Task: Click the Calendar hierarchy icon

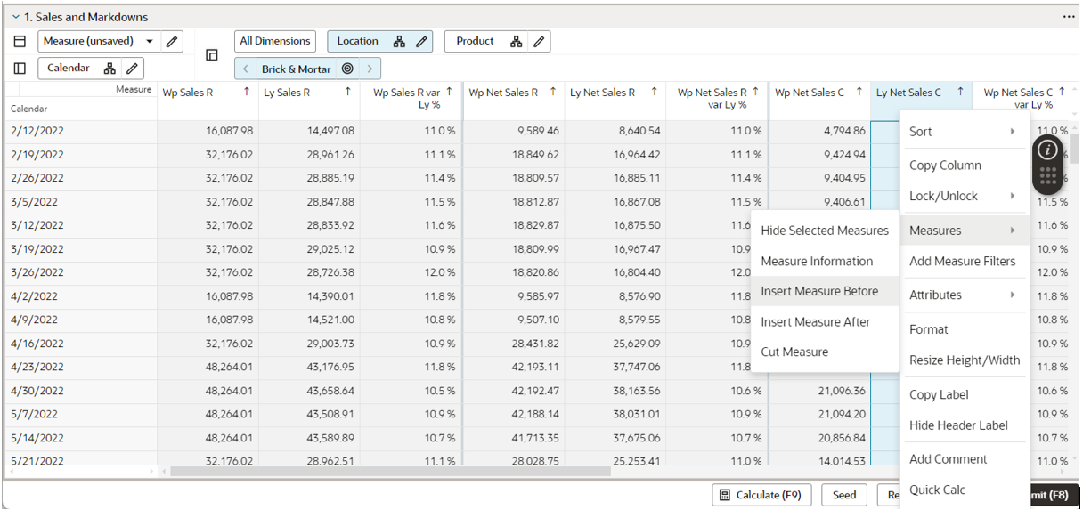Action: click(x=110, y=69)
